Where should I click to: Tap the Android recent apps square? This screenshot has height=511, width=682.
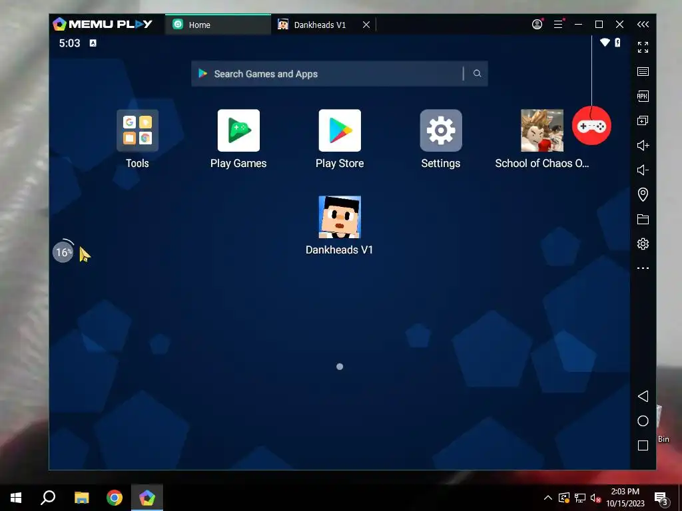(643, 445)
